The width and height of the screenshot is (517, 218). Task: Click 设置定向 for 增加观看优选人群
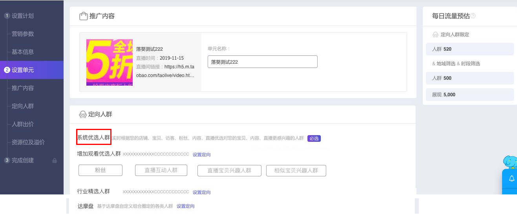coord(202,155)
